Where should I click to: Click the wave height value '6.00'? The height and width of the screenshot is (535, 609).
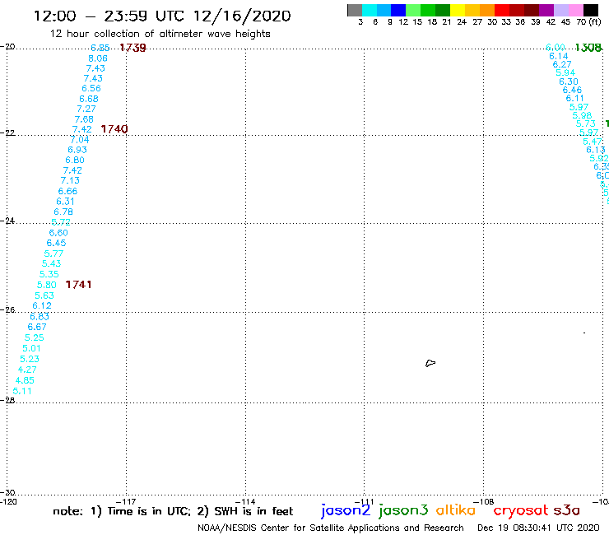click(x=556, y=48)
